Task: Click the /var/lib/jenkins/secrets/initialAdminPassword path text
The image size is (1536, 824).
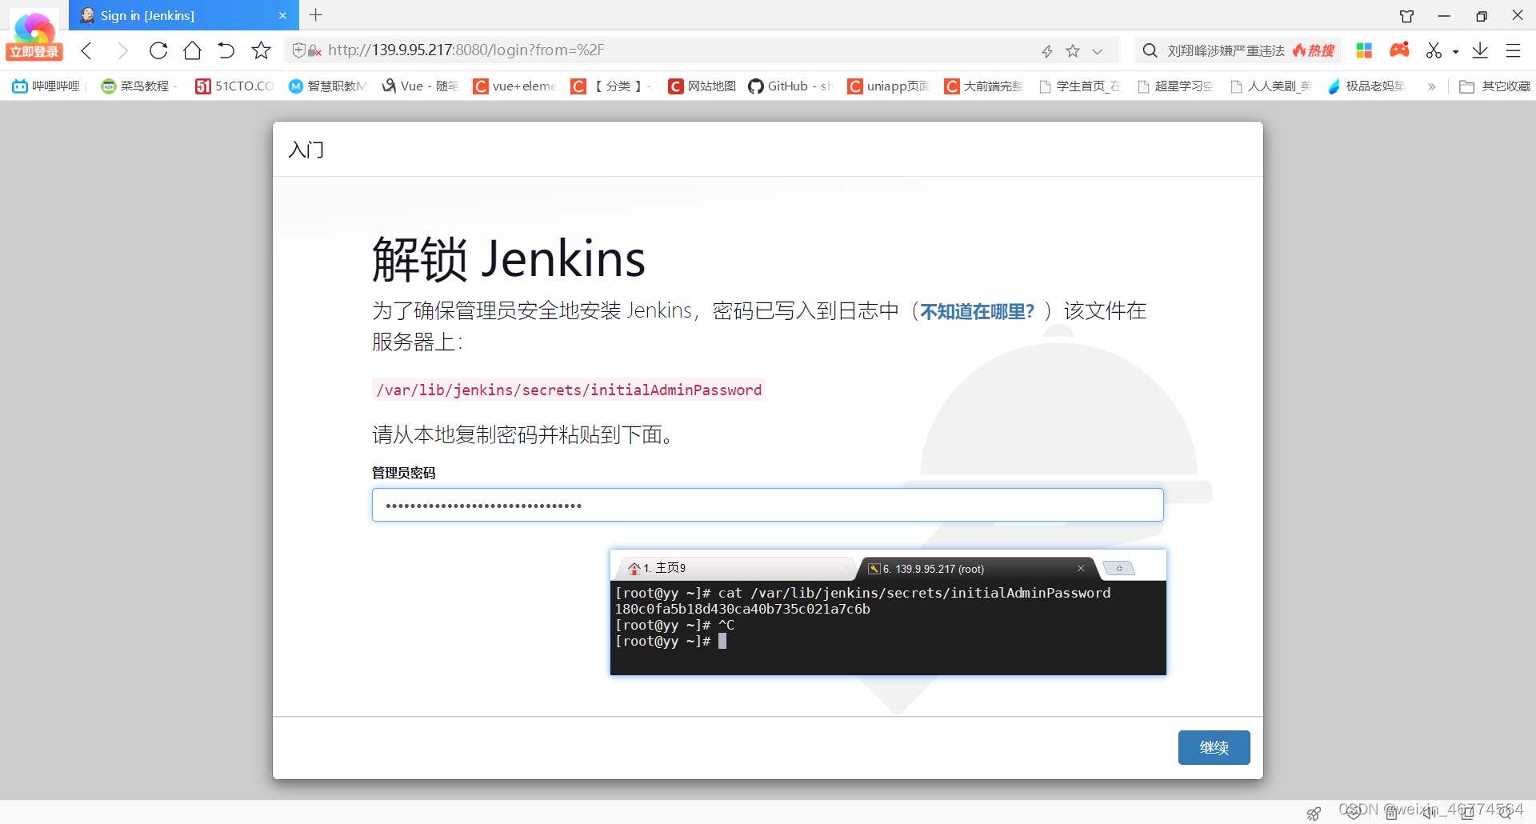Action: pyautogui.click(x=569, y=390)
